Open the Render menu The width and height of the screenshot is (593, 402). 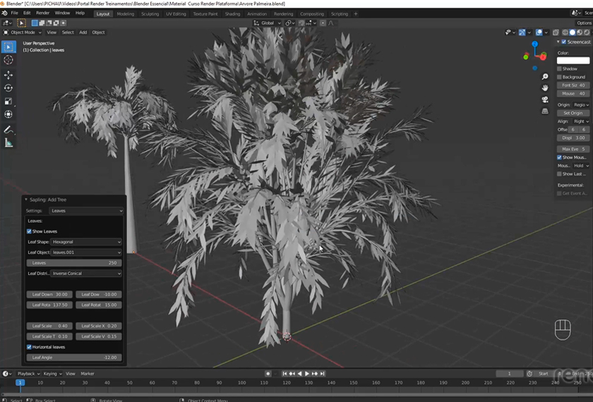[42, 13]
